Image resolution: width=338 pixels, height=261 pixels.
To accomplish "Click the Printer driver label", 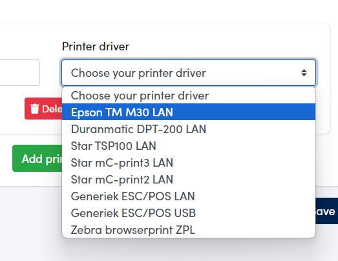I will (96, 47).
